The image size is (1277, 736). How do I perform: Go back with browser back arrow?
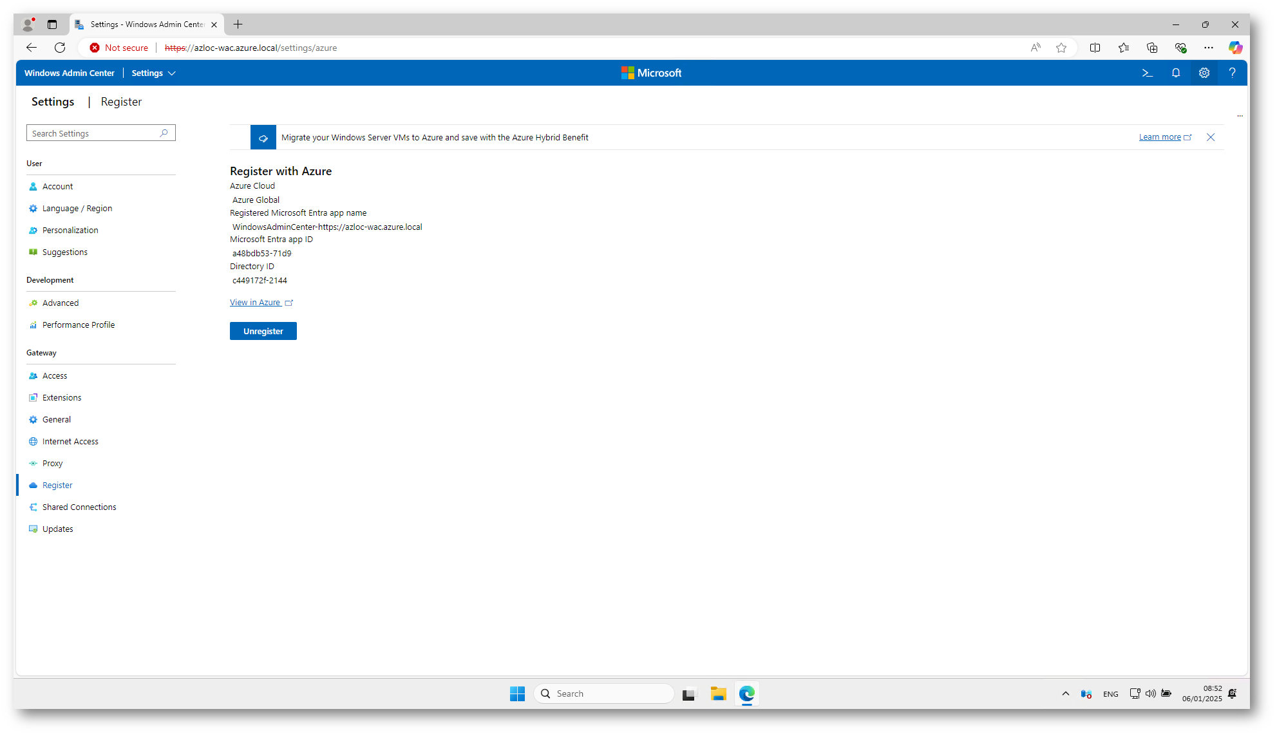(32, 48)
